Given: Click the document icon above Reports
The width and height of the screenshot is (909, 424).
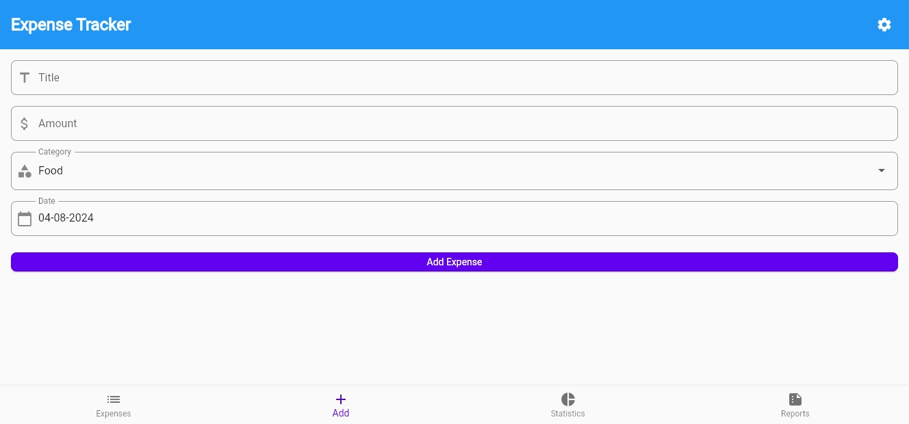Looking at the screenshot, I should 795,399.
